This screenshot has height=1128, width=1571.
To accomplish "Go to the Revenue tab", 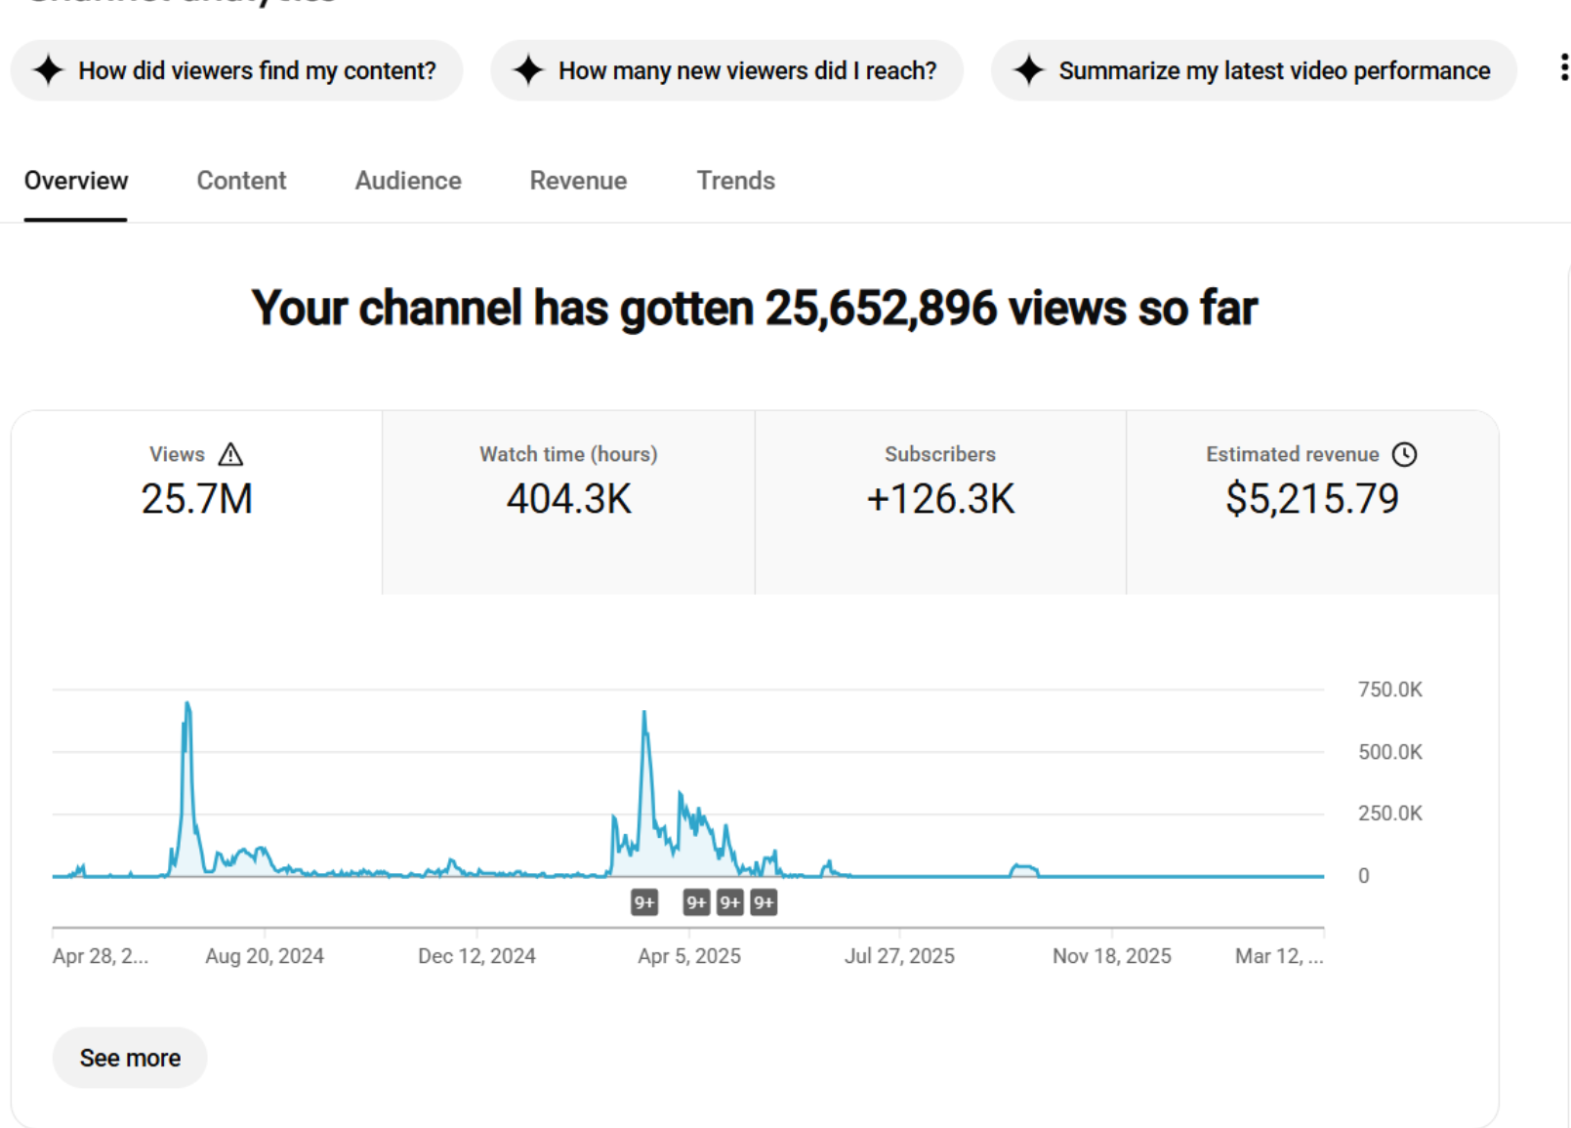I will click(x=578, y=181).
